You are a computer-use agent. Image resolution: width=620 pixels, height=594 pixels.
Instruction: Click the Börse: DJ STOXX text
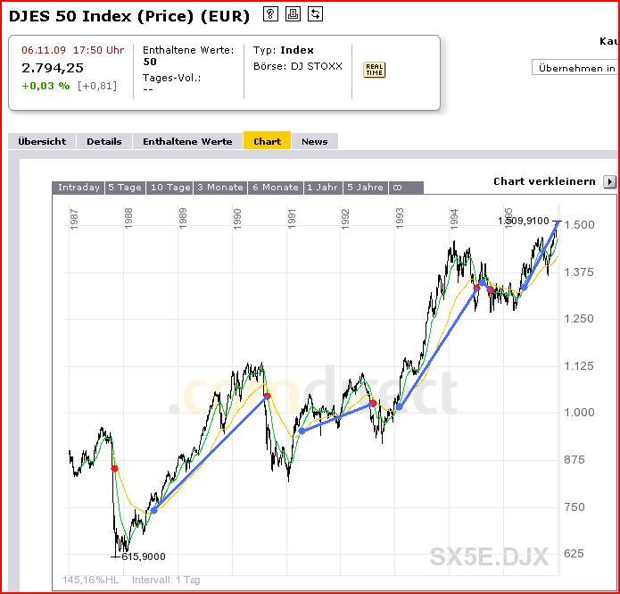pos(298,66)
